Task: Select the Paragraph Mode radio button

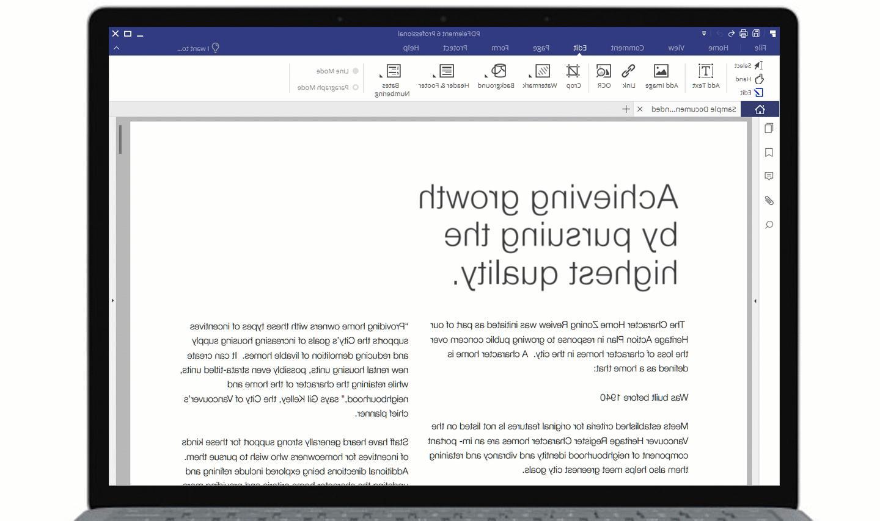Action: [356, 88]
